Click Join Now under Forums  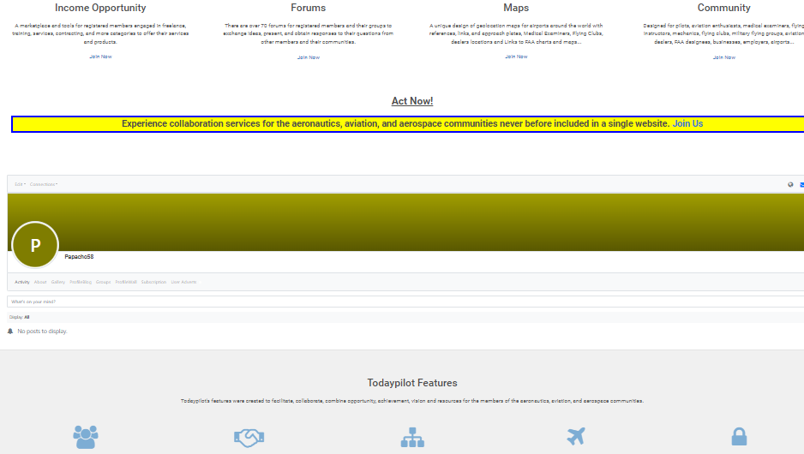click(x=309, y=57)
